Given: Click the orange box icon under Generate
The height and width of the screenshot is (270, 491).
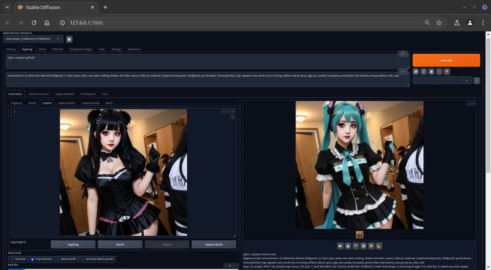Looking at the screenshot, I should point(447,72).
